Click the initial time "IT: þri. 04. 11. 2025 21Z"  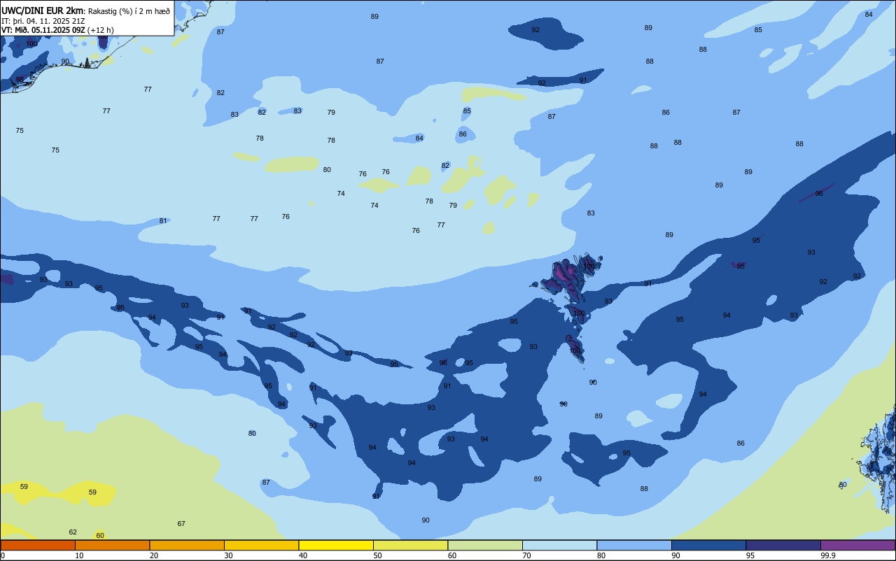43,21
